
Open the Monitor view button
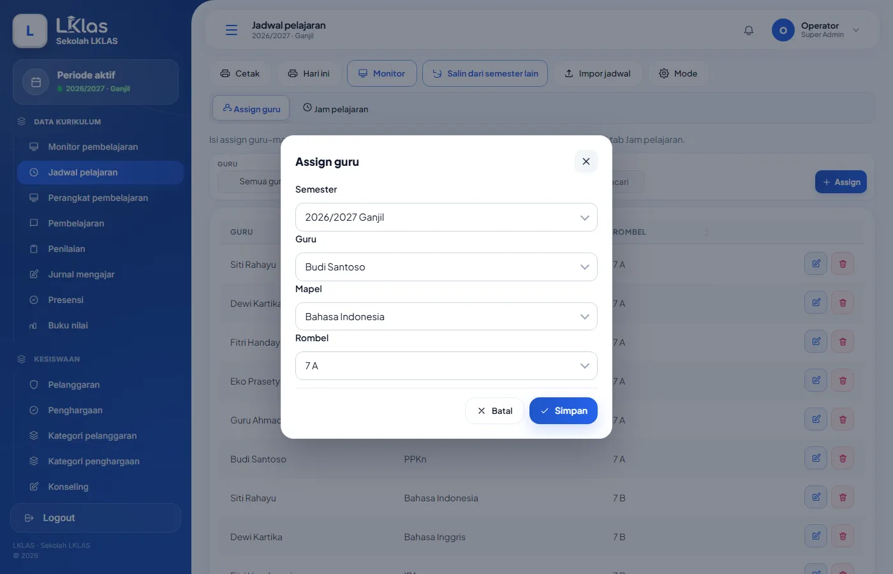click(381, 73)
